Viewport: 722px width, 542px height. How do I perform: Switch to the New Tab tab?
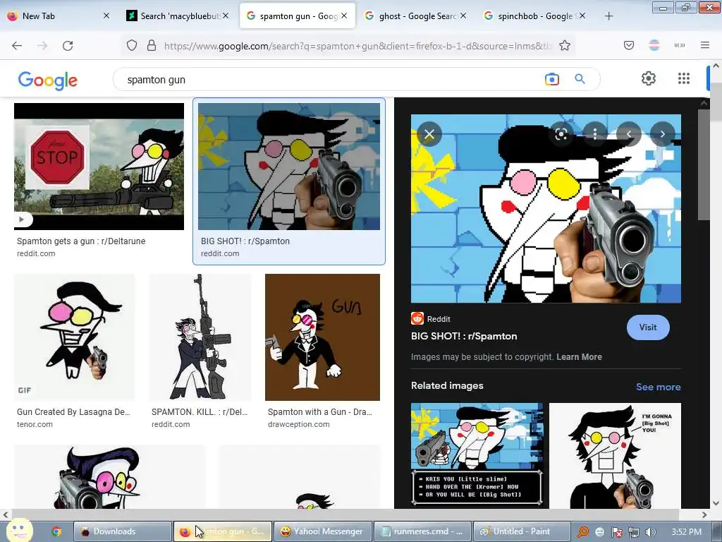click(58, 16)
